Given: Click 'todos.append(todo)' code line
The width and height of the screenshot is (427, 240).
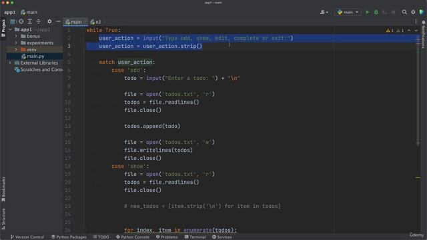Looking at the screenshot, I should [152, 126].
